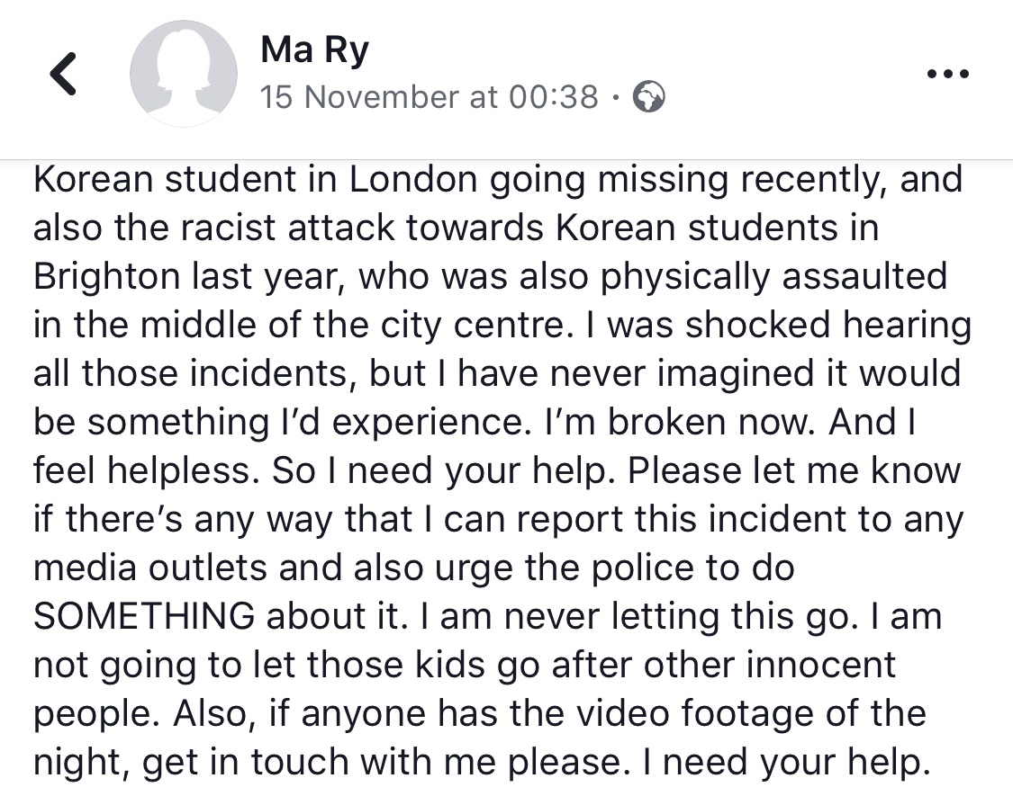Click the 15 November at 00:38 timestamp
The image size is (1013, 805).
pyautogui.click(x=430, y=97)
